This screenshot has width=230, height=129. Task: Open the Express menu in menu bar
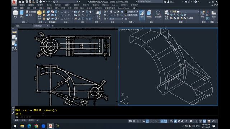pyautogui.click(x=115, y=5)
